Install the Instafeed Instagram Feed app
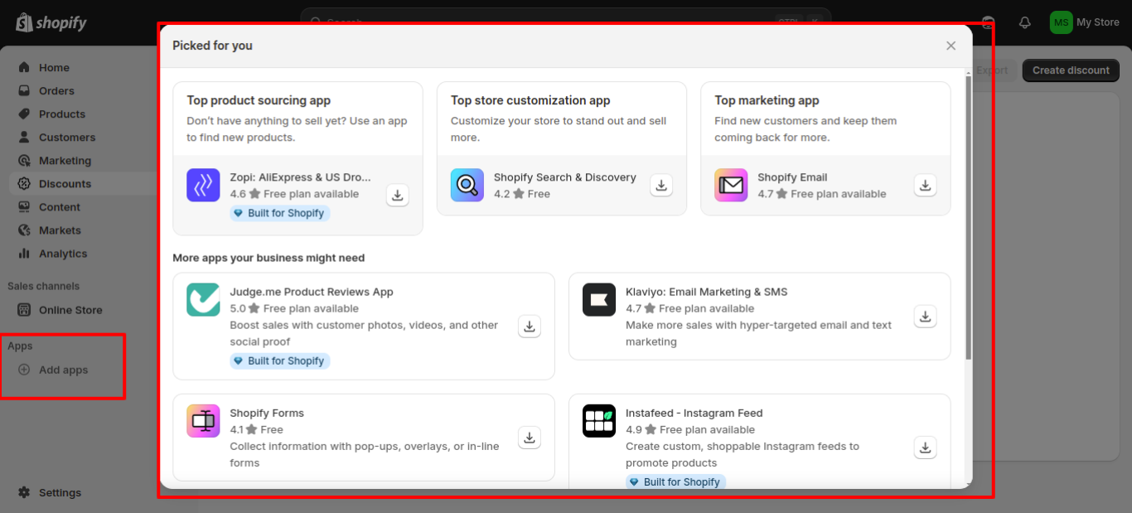The width and height of the screenshot is (1132, 513). 925,447
